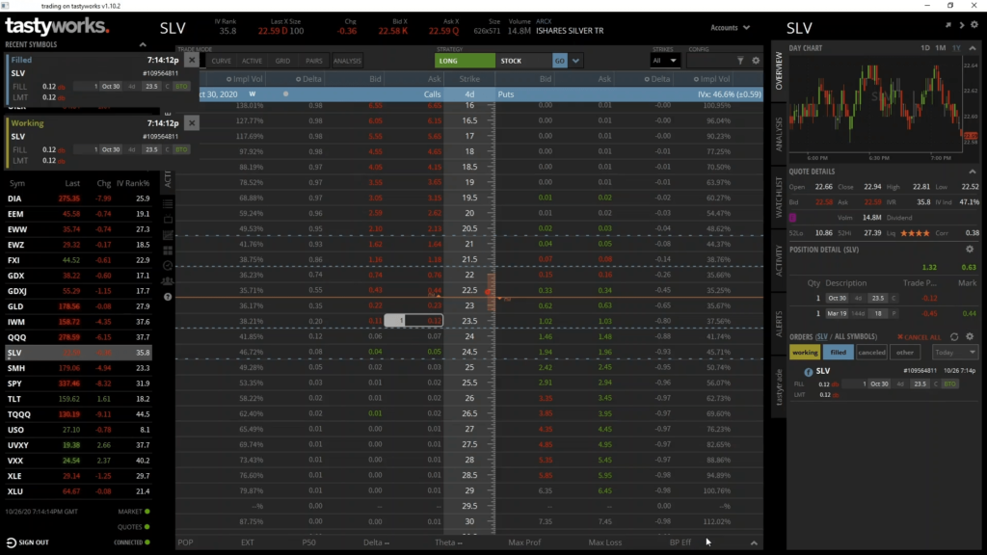This screenshot has height=555, width=987.
Task: Dismiss the Filled order notification
Action: [192, 60]
